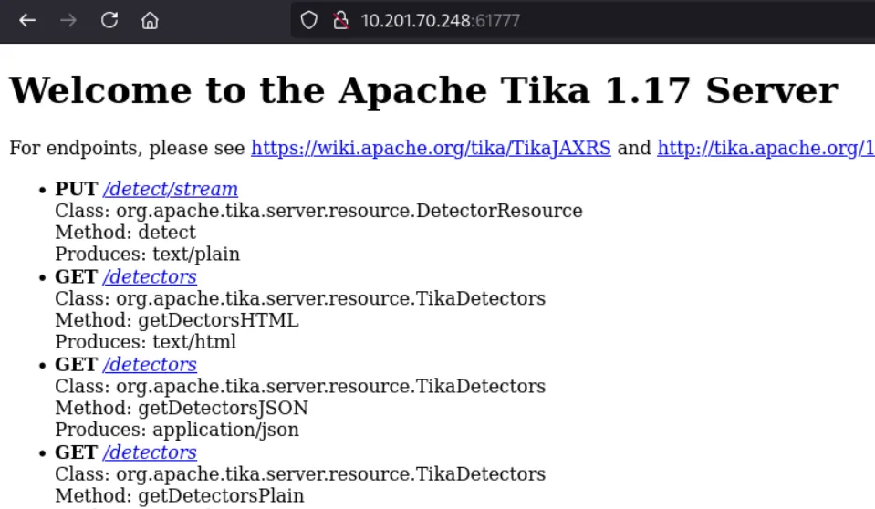Select the text 'Class: org.apache.tika.server.resource.DetectorResource'
Viewport: 875px width, 509px height.
[318, 211]
